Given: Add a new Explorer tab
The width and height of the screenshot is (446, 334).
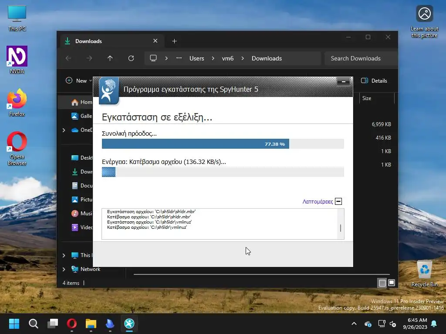Looking at the screenshot, I should click(174, 41).
